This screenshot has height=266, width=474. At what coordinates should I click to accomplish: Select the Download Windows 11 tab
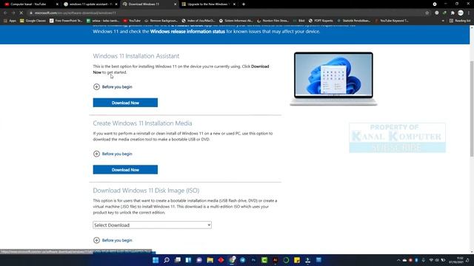tap(150, 4)
